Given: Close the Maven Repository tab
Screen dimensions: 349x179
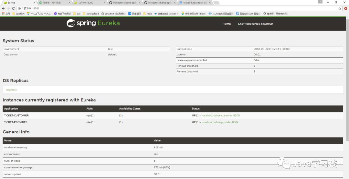Looking at the screenshot, I should pyautogui.click(x=210, y=3).
